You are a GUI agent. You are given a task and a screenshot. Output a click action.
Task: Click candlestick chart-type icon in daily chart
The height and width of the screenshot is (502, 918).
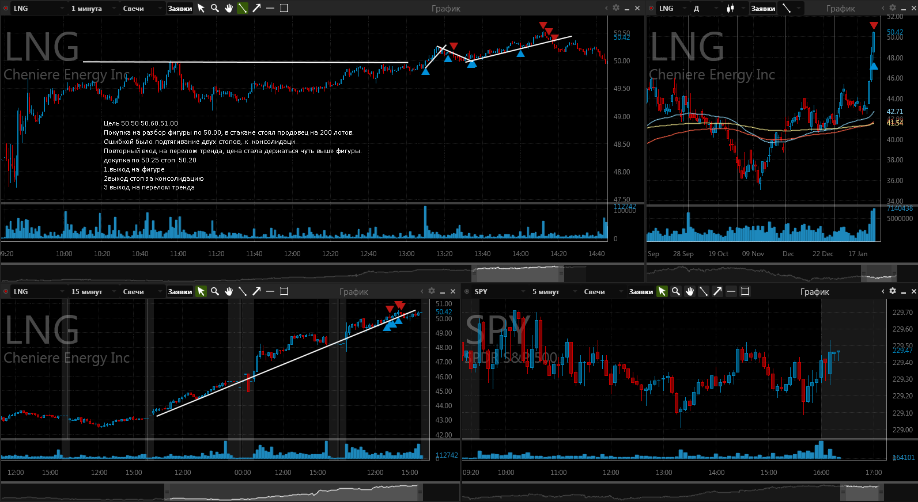point(731,8)
